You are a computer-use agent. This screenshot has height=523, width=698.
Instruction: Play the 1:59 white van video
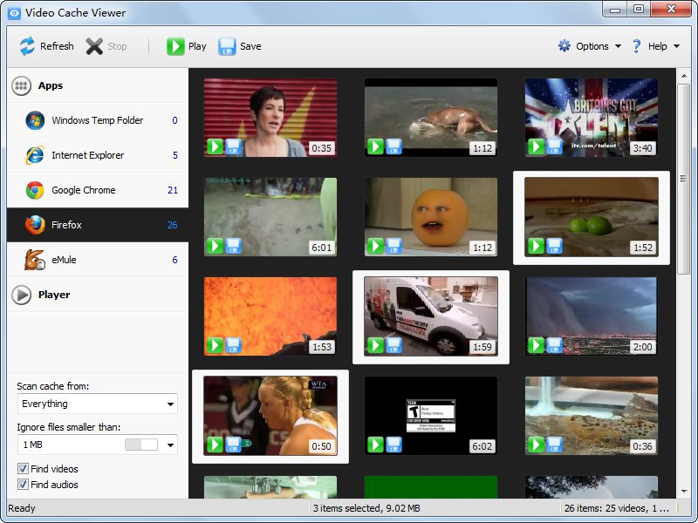click(376, 345)
